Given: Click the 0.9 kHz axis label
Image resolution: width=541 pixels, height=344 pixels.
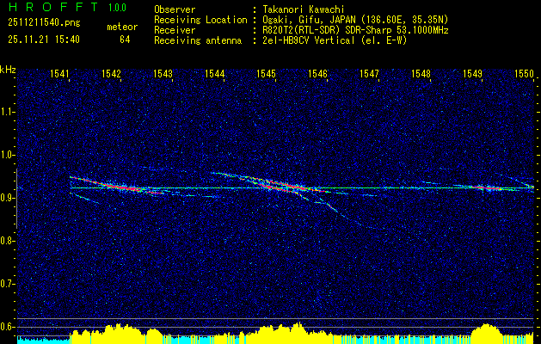Looking at the screenshot, I should (6, 198).
